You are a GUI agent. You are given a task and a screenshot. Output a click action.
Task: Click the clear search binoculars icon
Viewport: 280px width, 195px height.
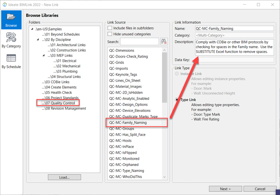tap(164, 41)
